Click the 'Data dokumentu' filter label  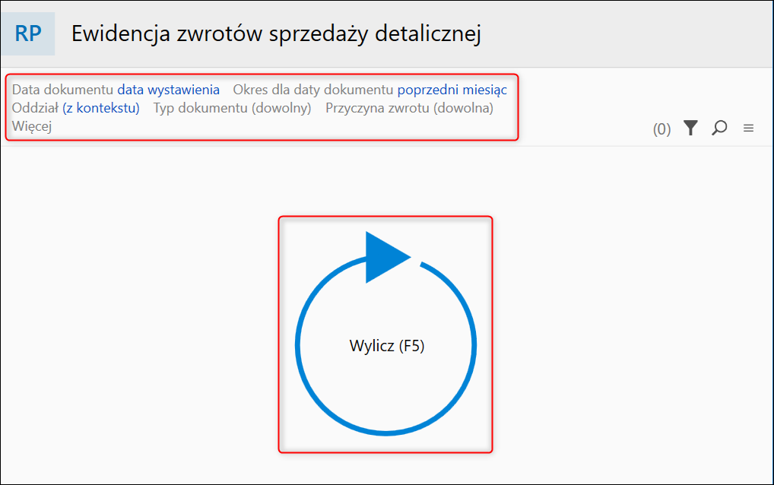(x=62, y=90)
